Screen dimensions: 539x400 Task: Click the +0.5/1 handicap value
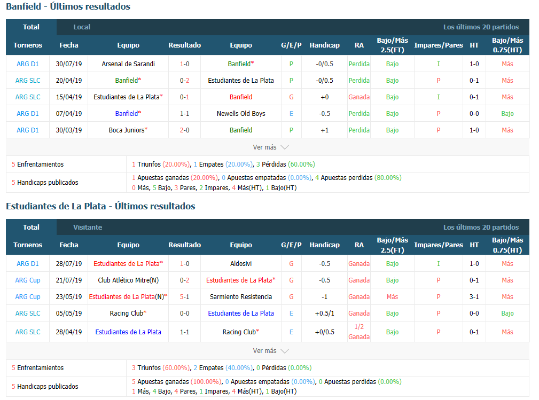(324, 313)
